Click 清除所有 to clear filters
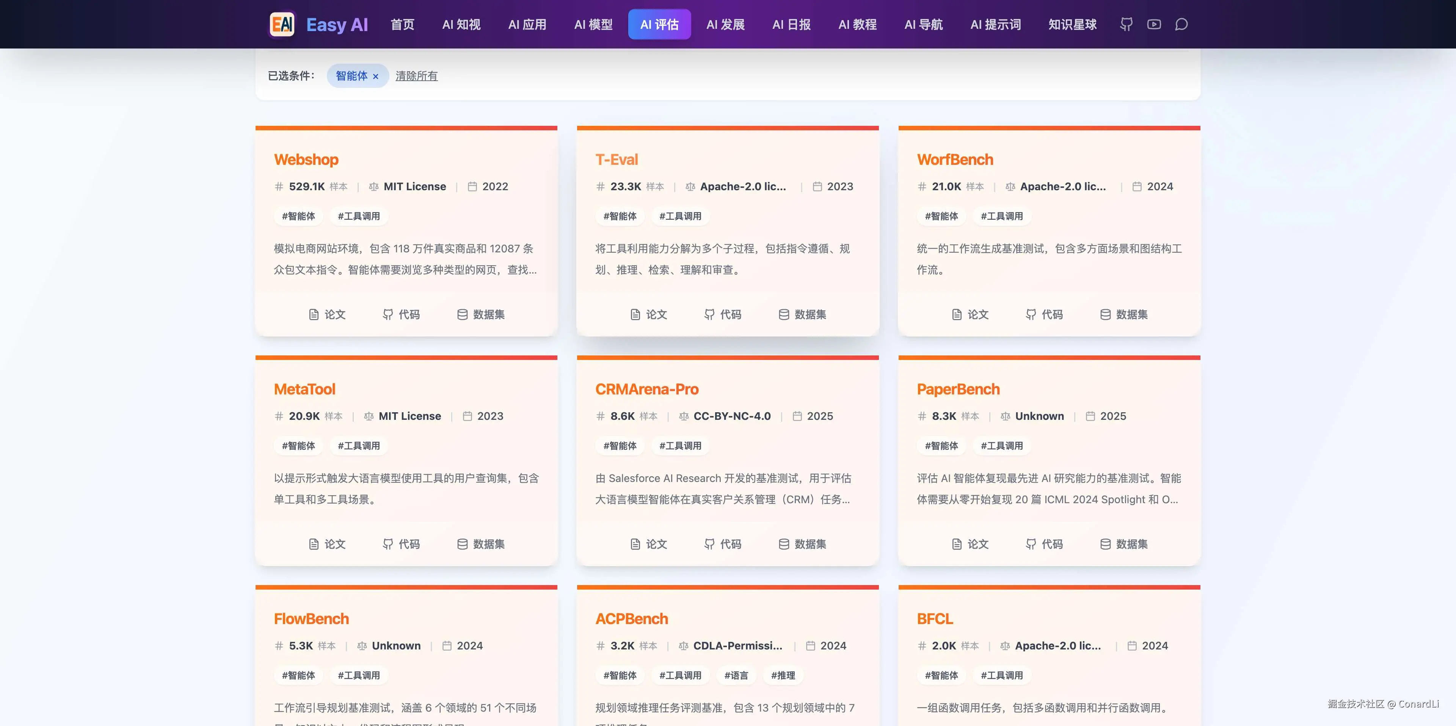 click(x=417, y=76)
